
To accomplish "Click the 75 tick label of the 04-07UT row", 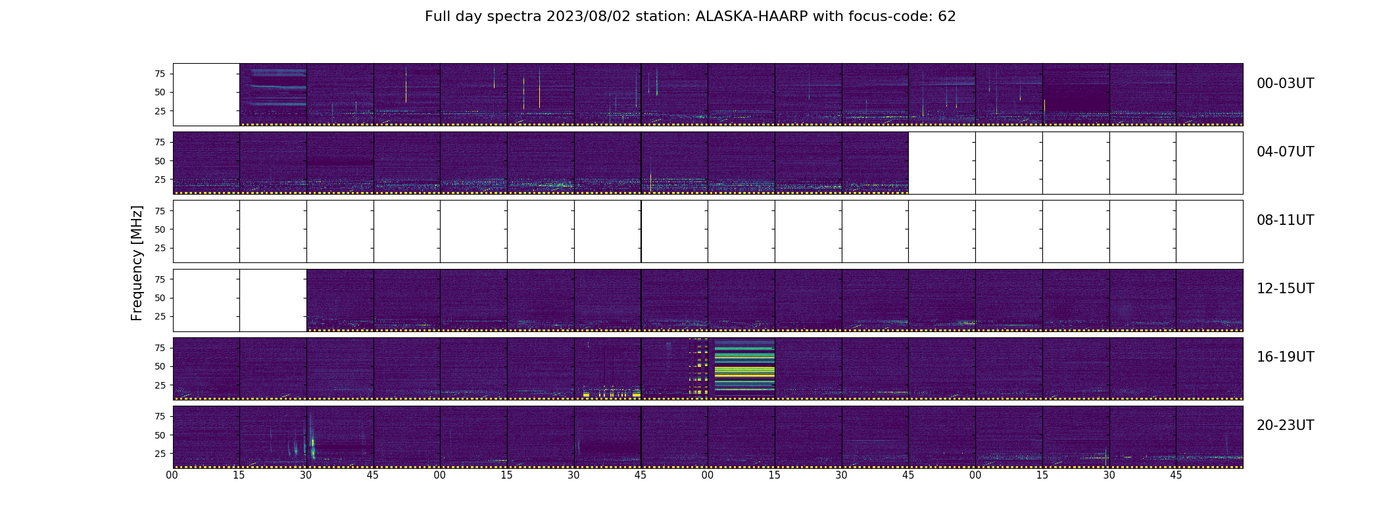I will coord(160,142).
